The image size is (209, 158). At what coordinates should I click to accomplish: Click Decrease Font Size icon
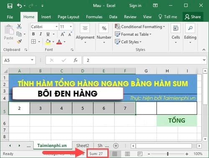click(70, 34)
